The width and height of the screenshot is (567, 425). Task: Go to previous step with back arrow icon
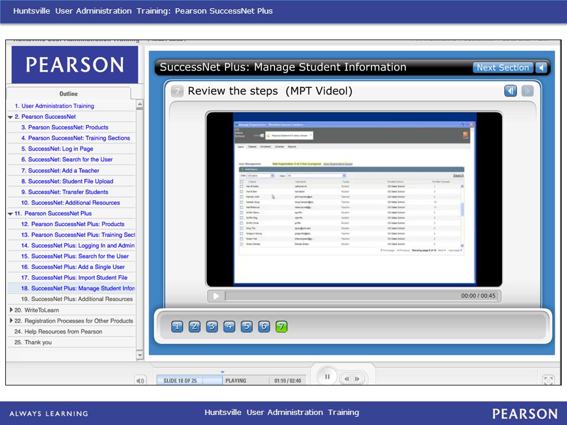coord(510,91)
